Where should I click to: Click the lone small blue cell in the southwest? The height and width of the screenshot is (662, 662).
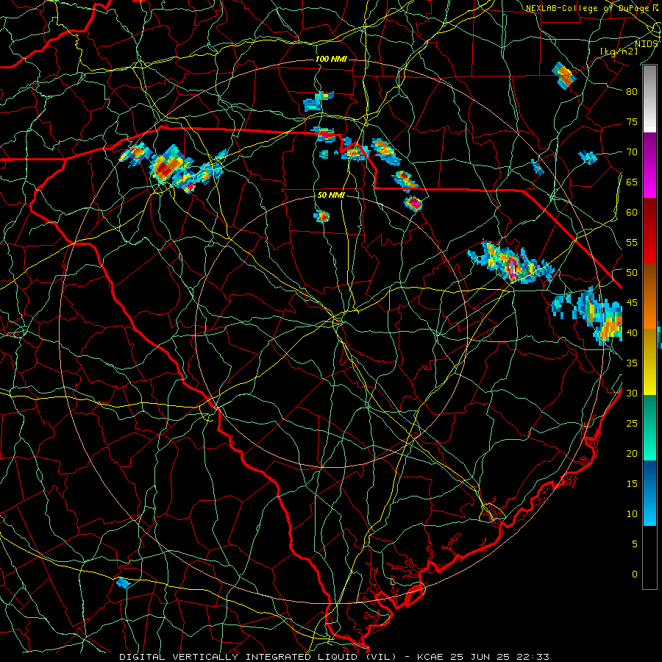click(123, 583)
